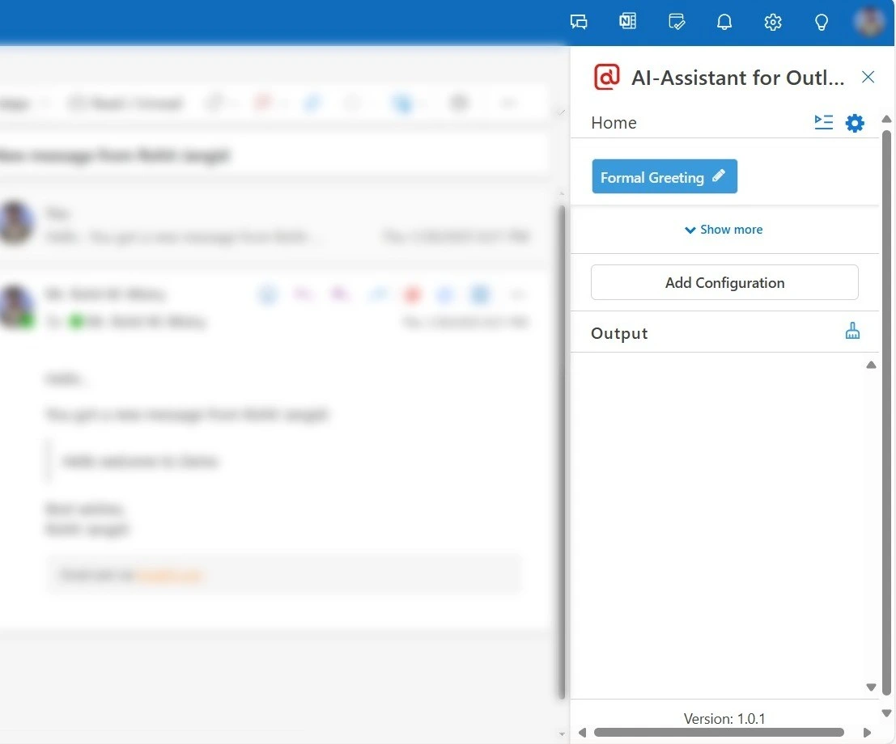The image size is (896, 744).
Task: Click horizontal scrollbar left arrow
Action: point(582,733)
